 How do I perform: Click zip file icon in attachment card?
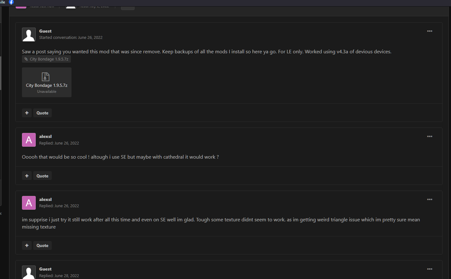tap(46, 77)
